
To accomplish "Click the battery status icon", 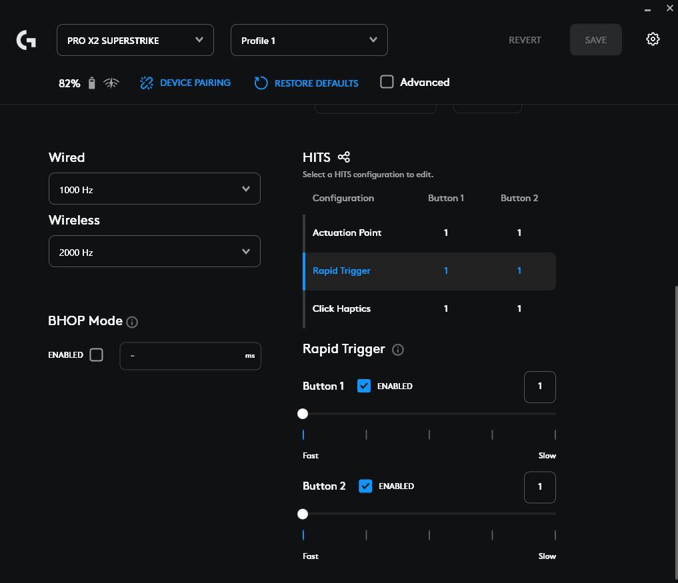I will [92, 83].
